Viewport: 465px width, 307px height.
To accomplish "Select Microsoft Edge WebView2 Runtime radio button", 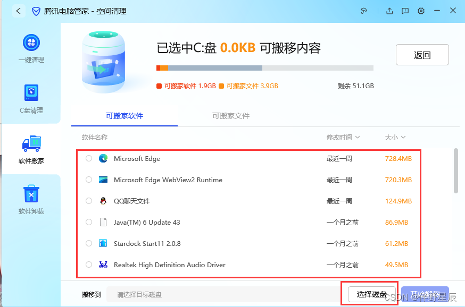I will pyautogui.click(x=89, y=180).
